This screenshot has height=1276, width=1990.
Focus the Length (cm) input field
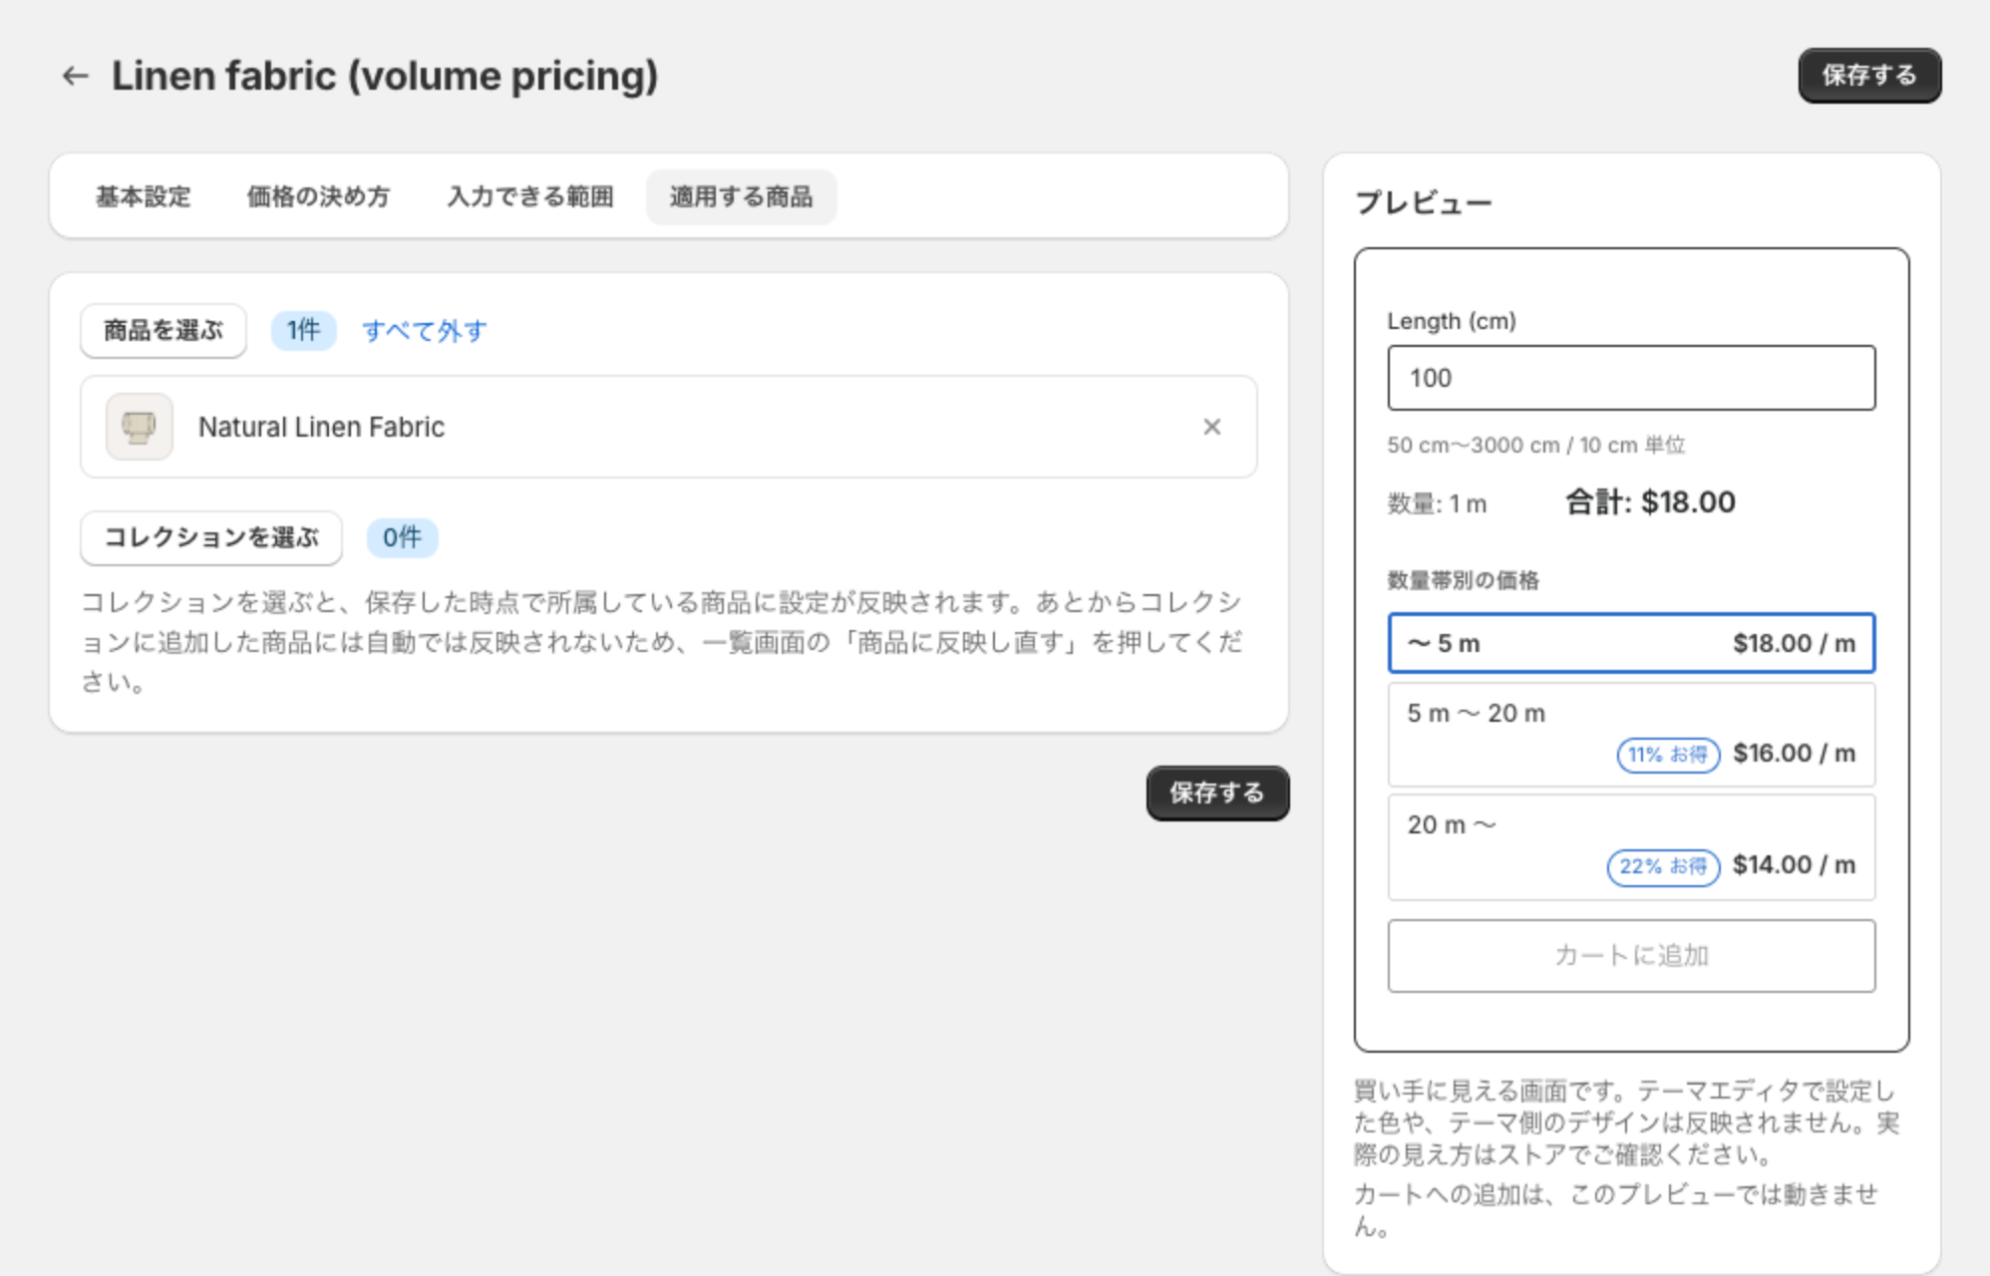coord(1631,378)
